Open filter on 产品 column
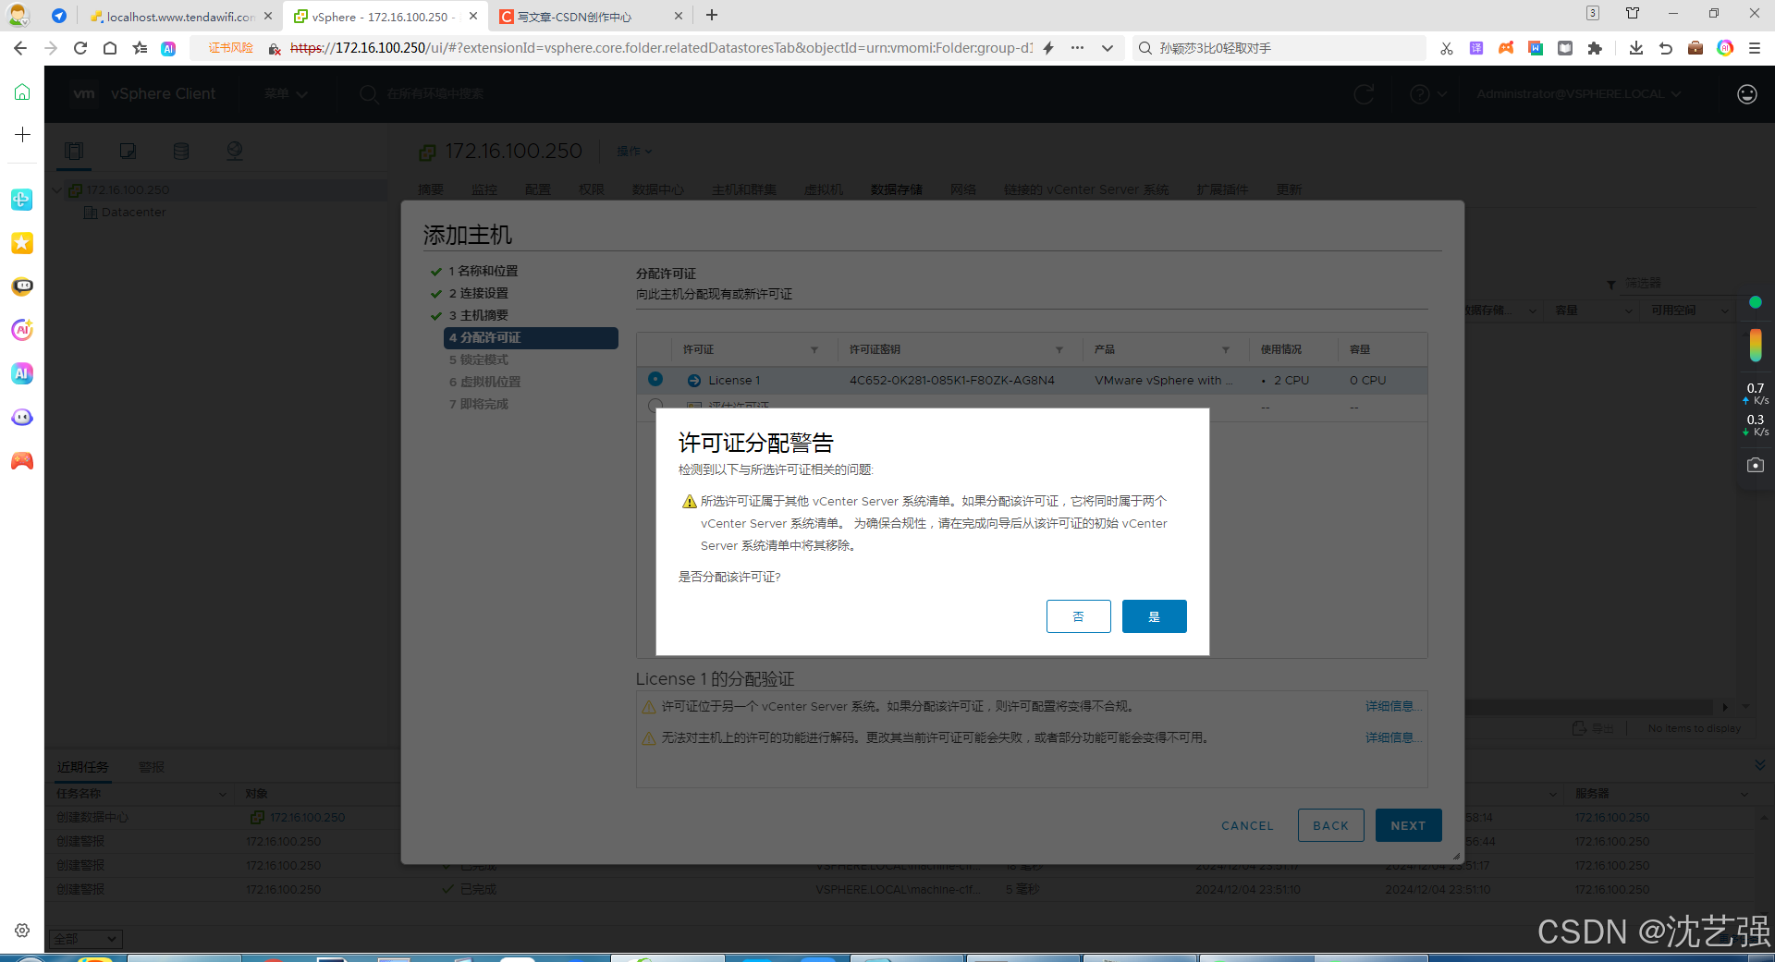This screenshot has width=1775, height=962. coord(1226,349)
